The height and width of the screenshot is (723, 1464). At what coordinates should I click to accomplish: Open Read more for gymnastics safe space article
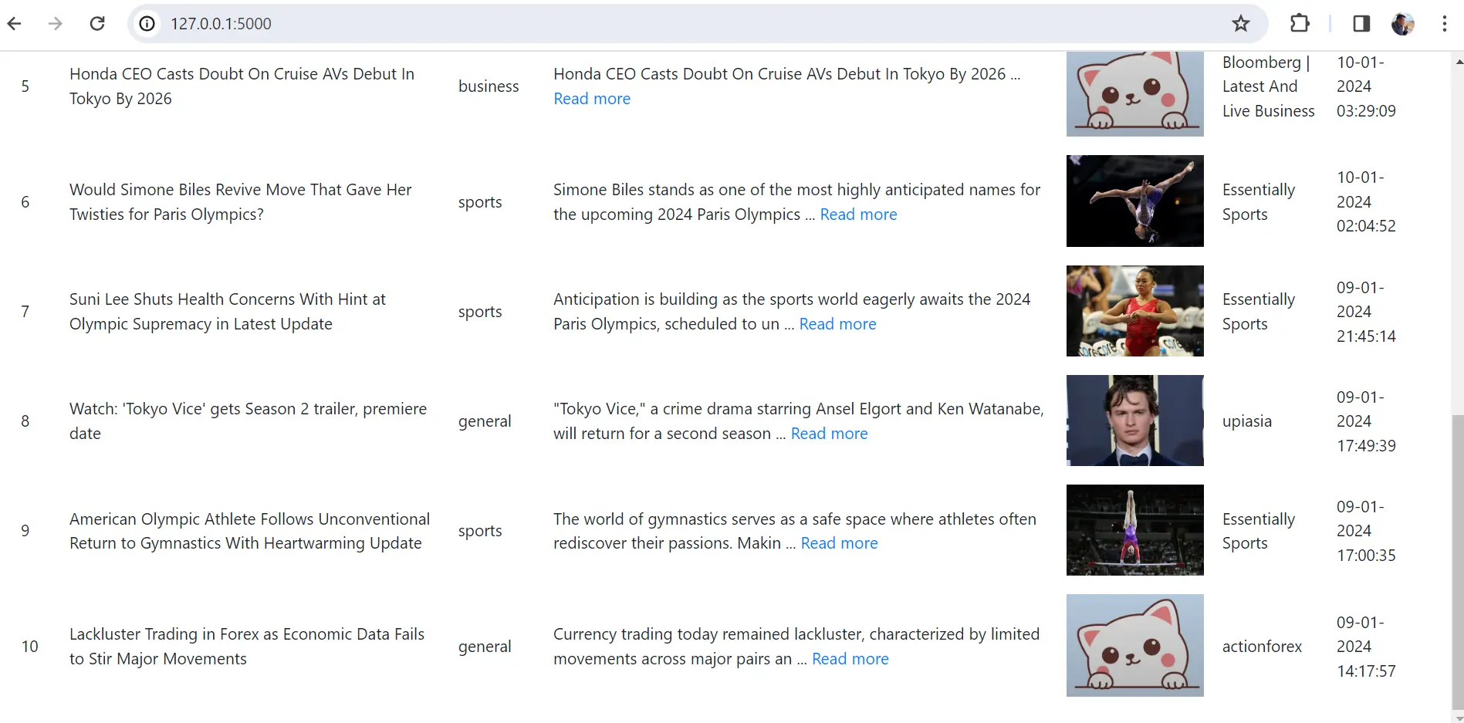click(839, 543)
